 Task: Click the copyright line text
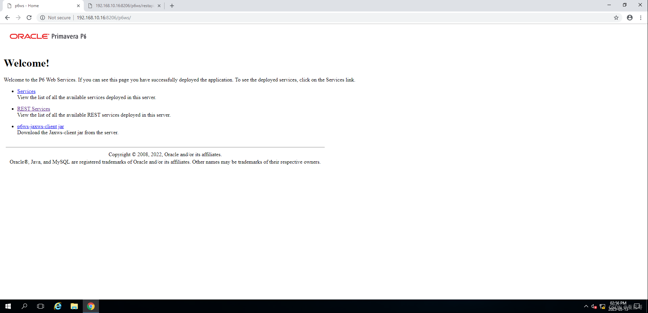pos(165,154)
